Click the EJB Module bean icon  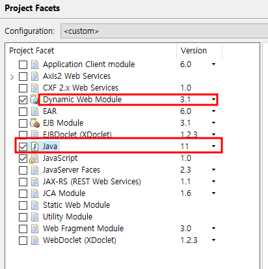click(x=34, y=123)
